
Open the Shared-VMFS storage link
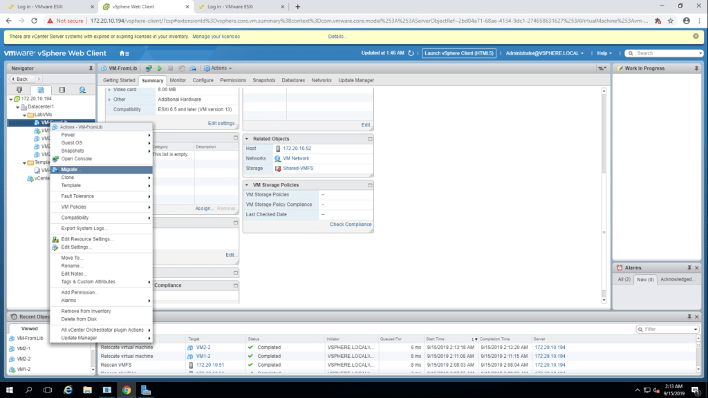tap(299, 168)
